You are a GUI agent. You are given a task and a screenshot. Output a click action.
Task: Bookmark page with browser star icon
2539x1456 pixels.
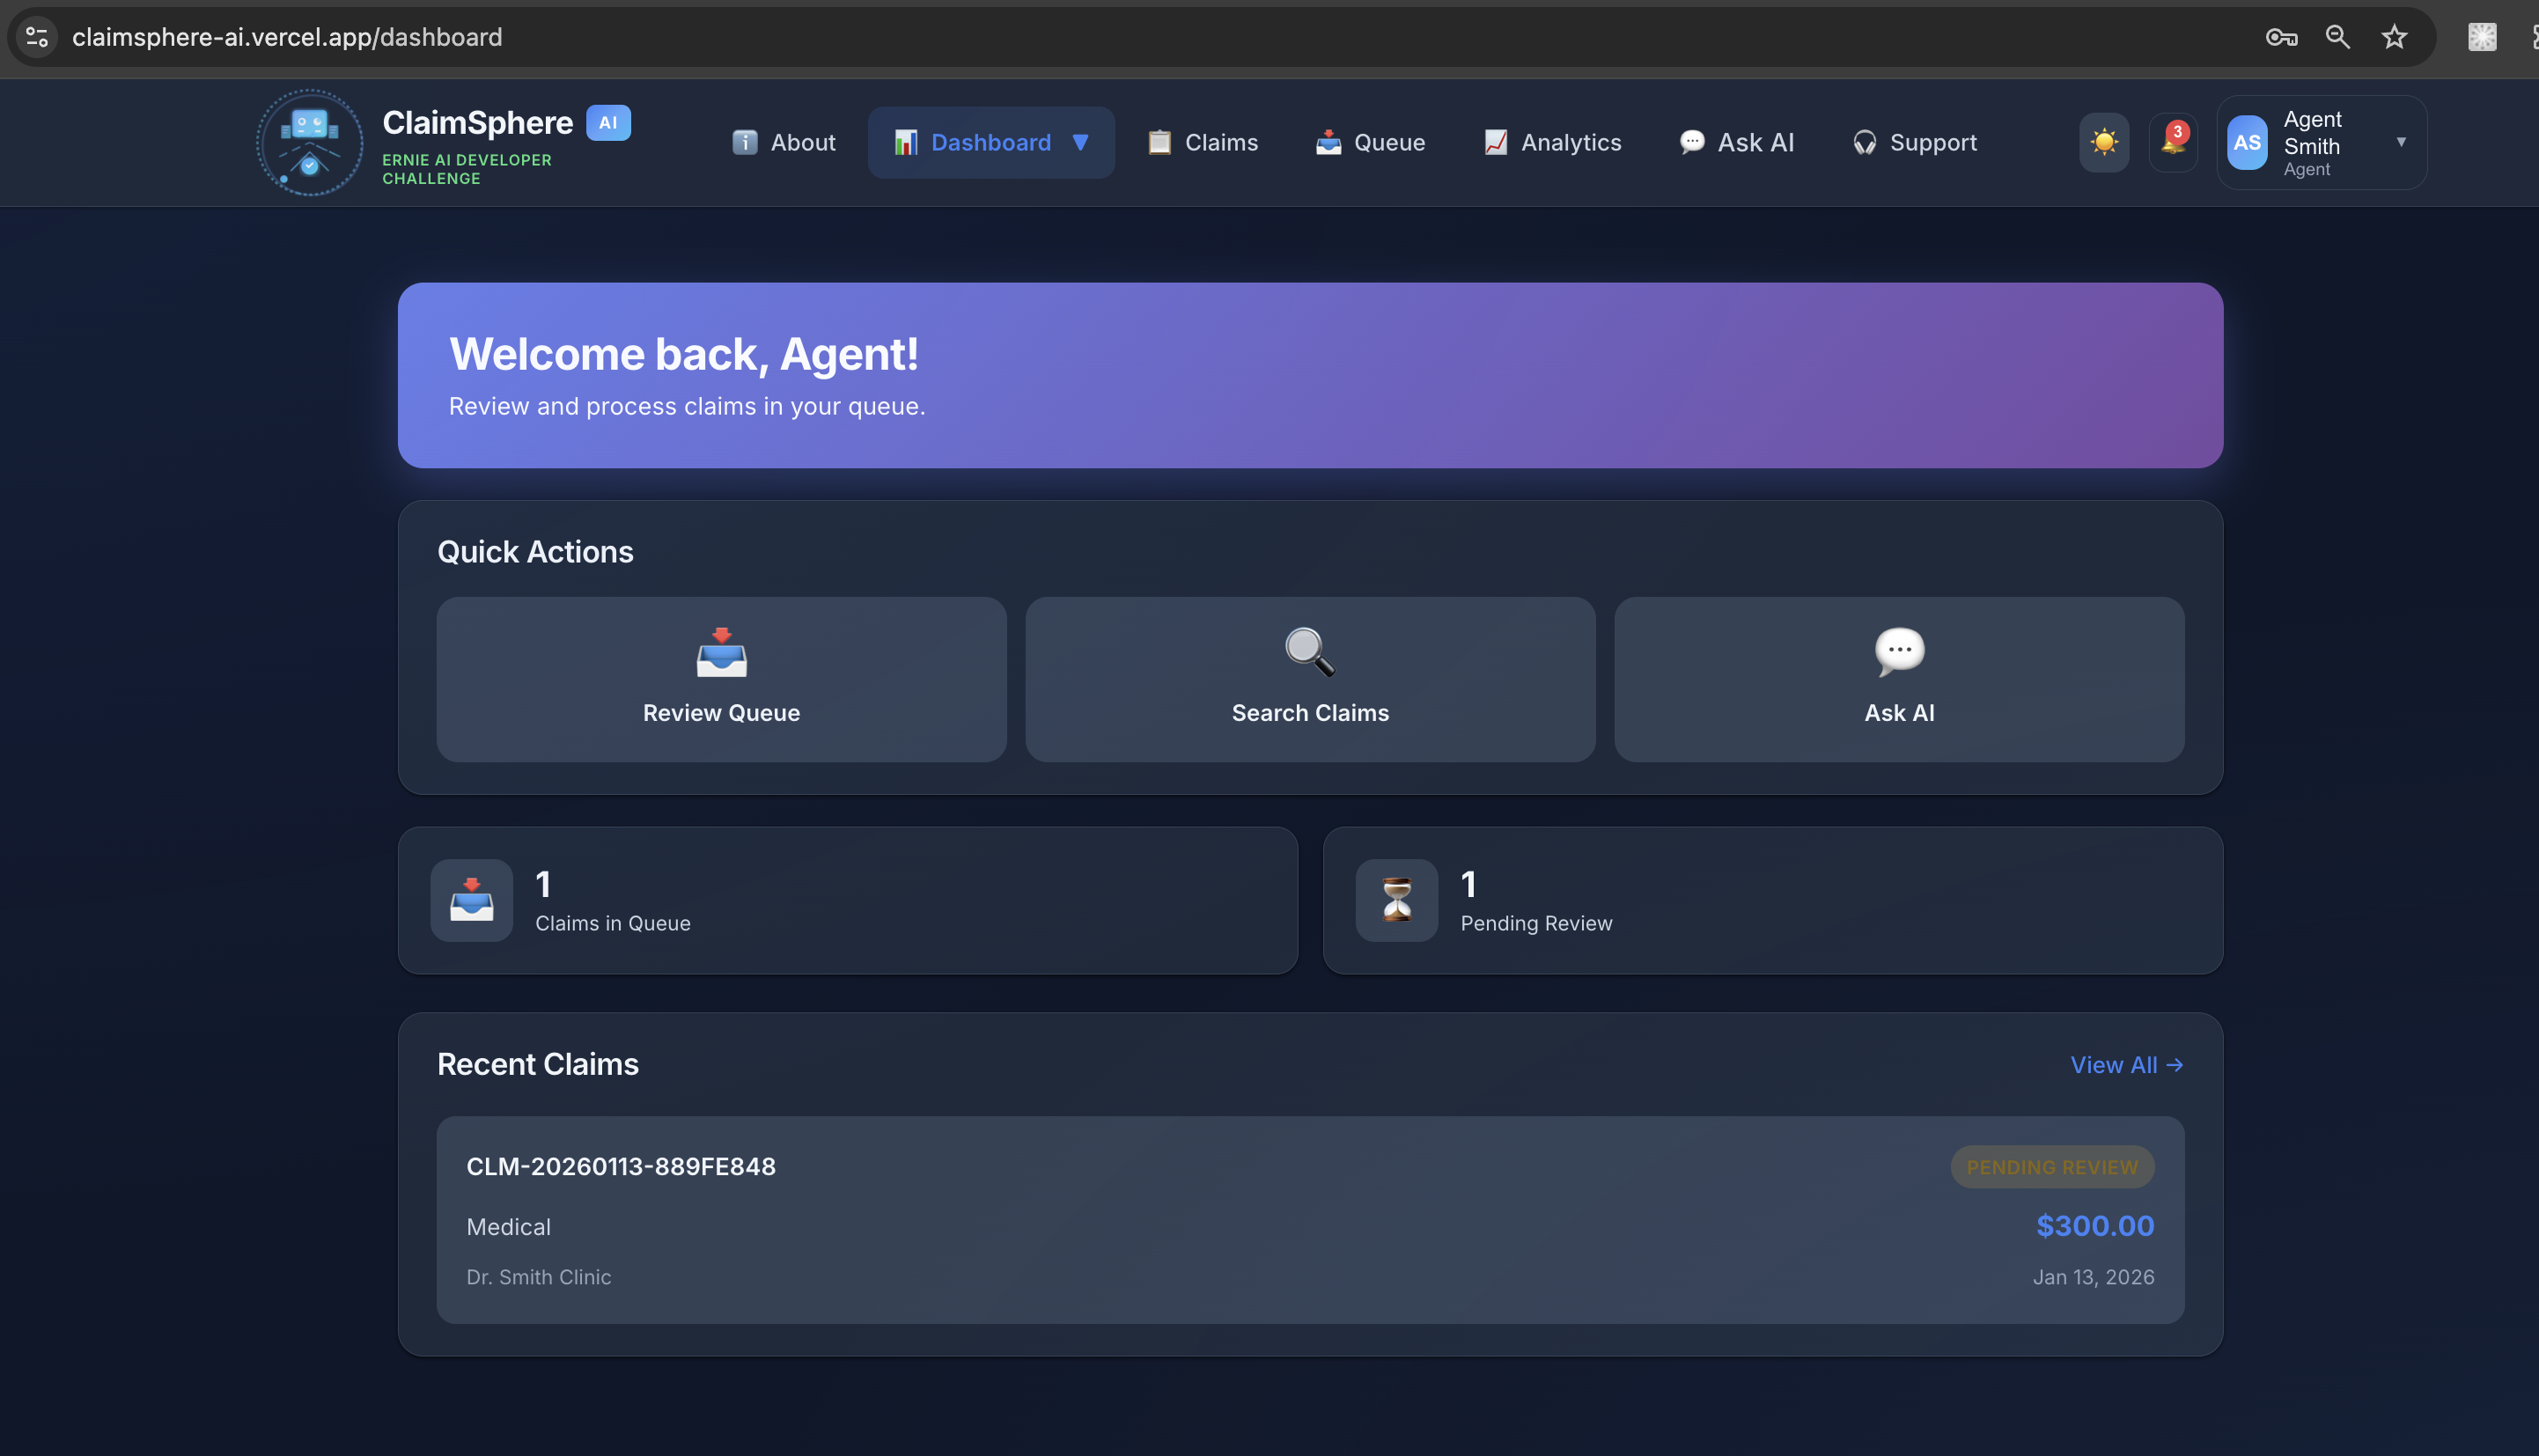tap(2393, 38)
